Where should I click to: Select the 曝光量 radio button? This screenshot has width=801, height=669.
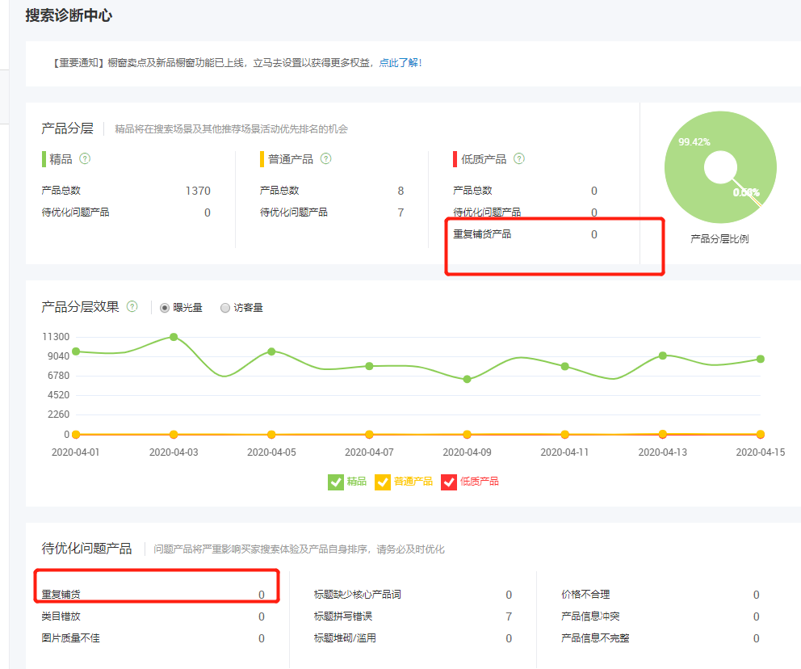[x=165, y=308]
